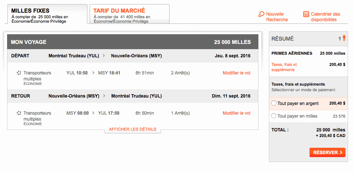Image resolution: width=354 pixels, height=172 pixels.
Task: Select Tout payer en argent option
Action: [274, 103]
